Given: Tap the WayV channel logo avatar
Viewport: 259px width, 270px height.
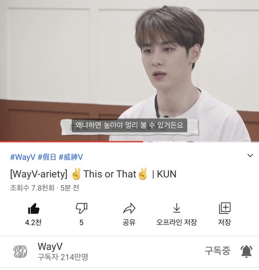Looking at the screenshot, I should [x=21, y=252].
